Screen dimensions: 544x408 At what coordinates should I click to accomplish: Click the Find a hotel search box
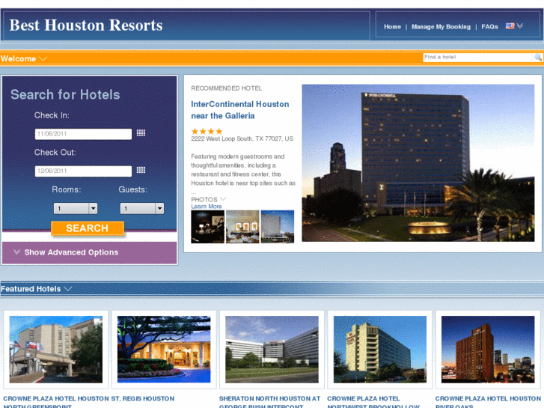click(x=478, y=58)
